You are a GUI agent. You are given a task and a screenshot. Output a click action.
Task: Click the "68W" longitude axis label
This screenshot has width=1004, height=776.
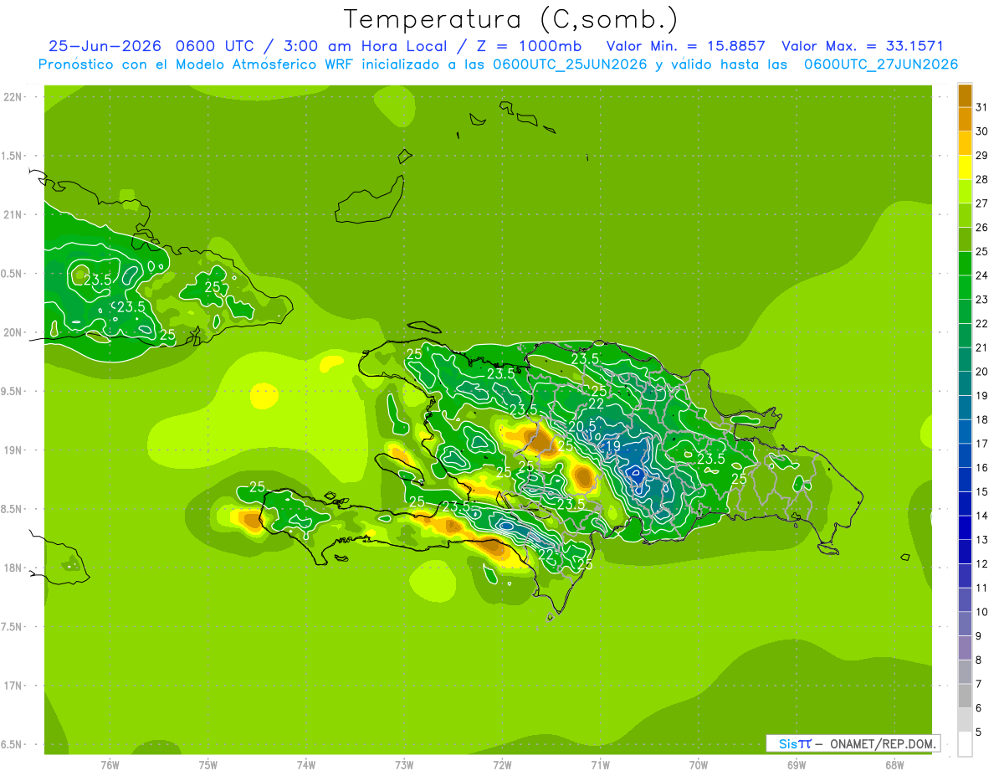894,765
